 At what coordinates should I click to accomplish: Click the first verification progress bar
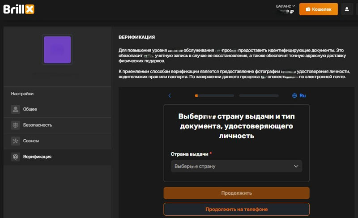[214, 96]
